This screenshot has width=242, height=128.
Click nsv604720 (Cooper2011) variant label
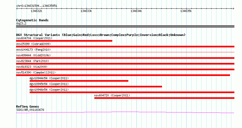point(112,95)
